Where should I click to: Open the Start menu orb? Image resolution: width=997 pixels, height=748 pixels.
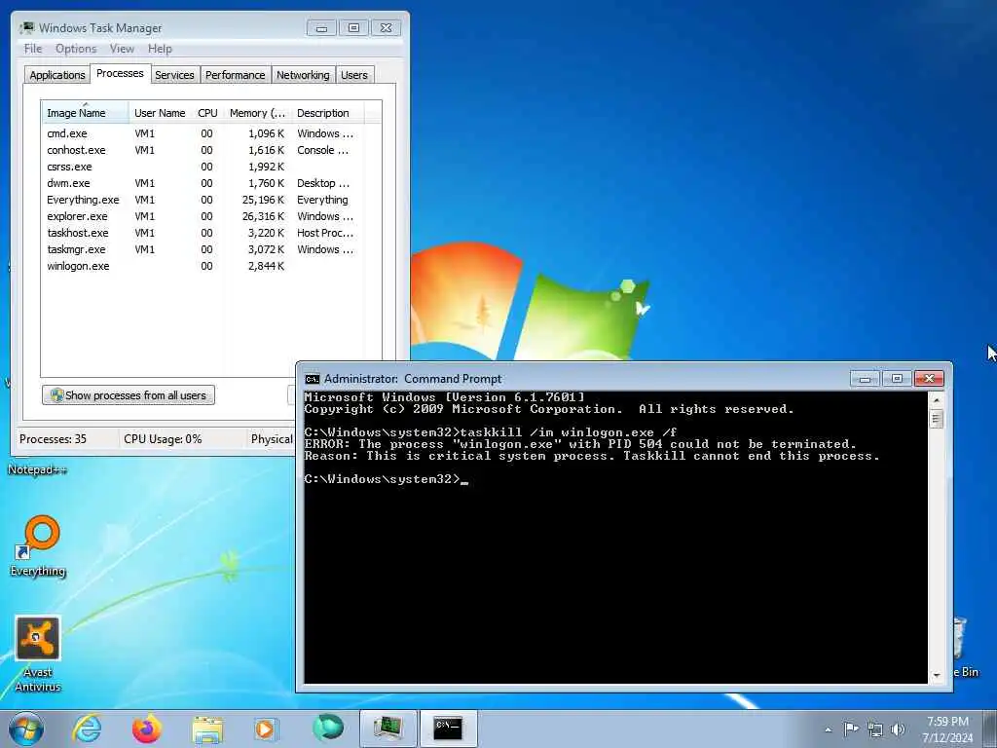point(26,729)
